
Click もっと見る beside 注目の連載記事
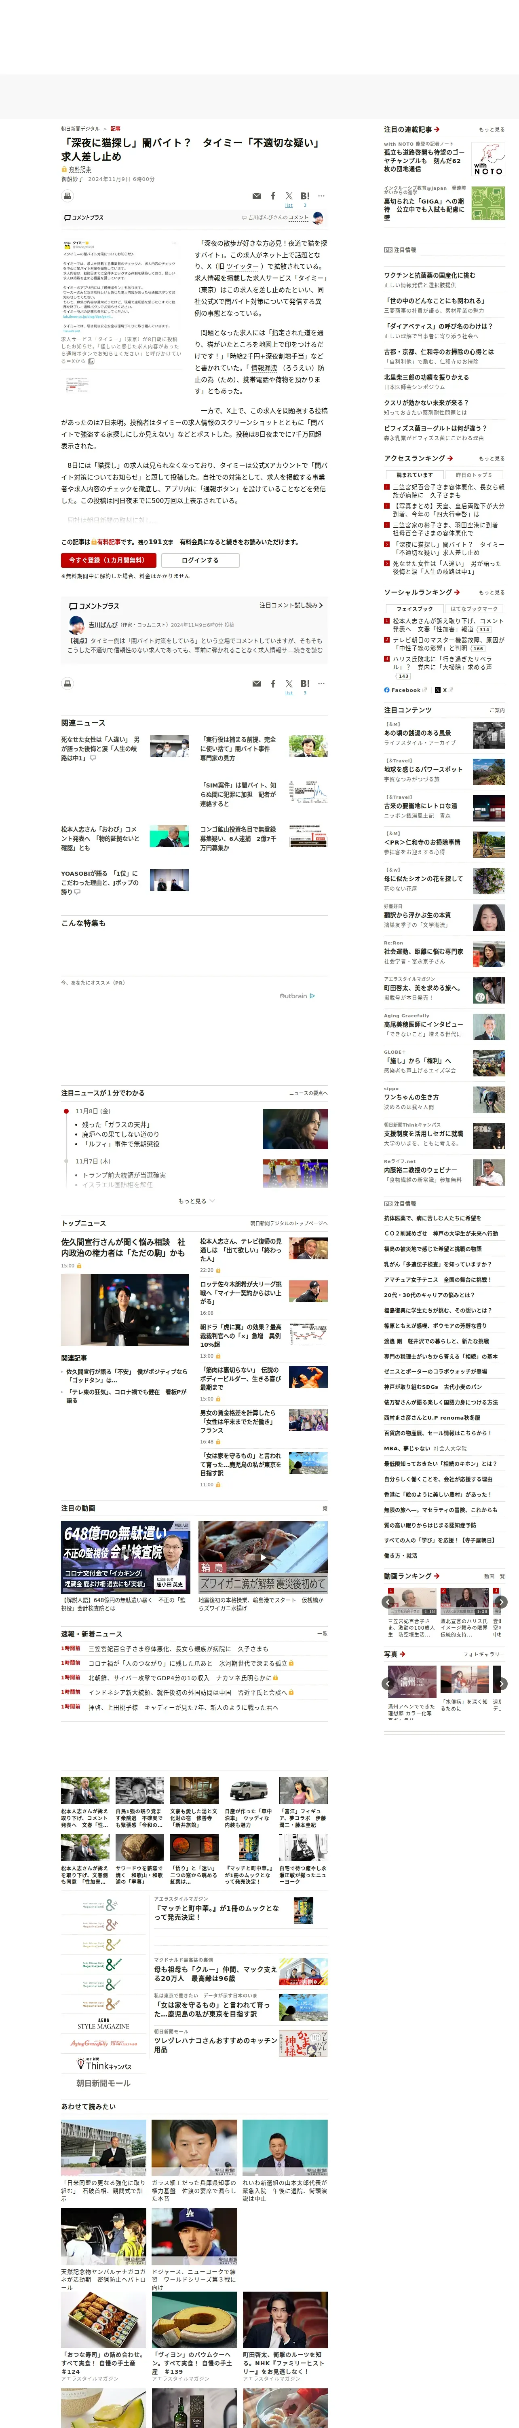[491, 130]
